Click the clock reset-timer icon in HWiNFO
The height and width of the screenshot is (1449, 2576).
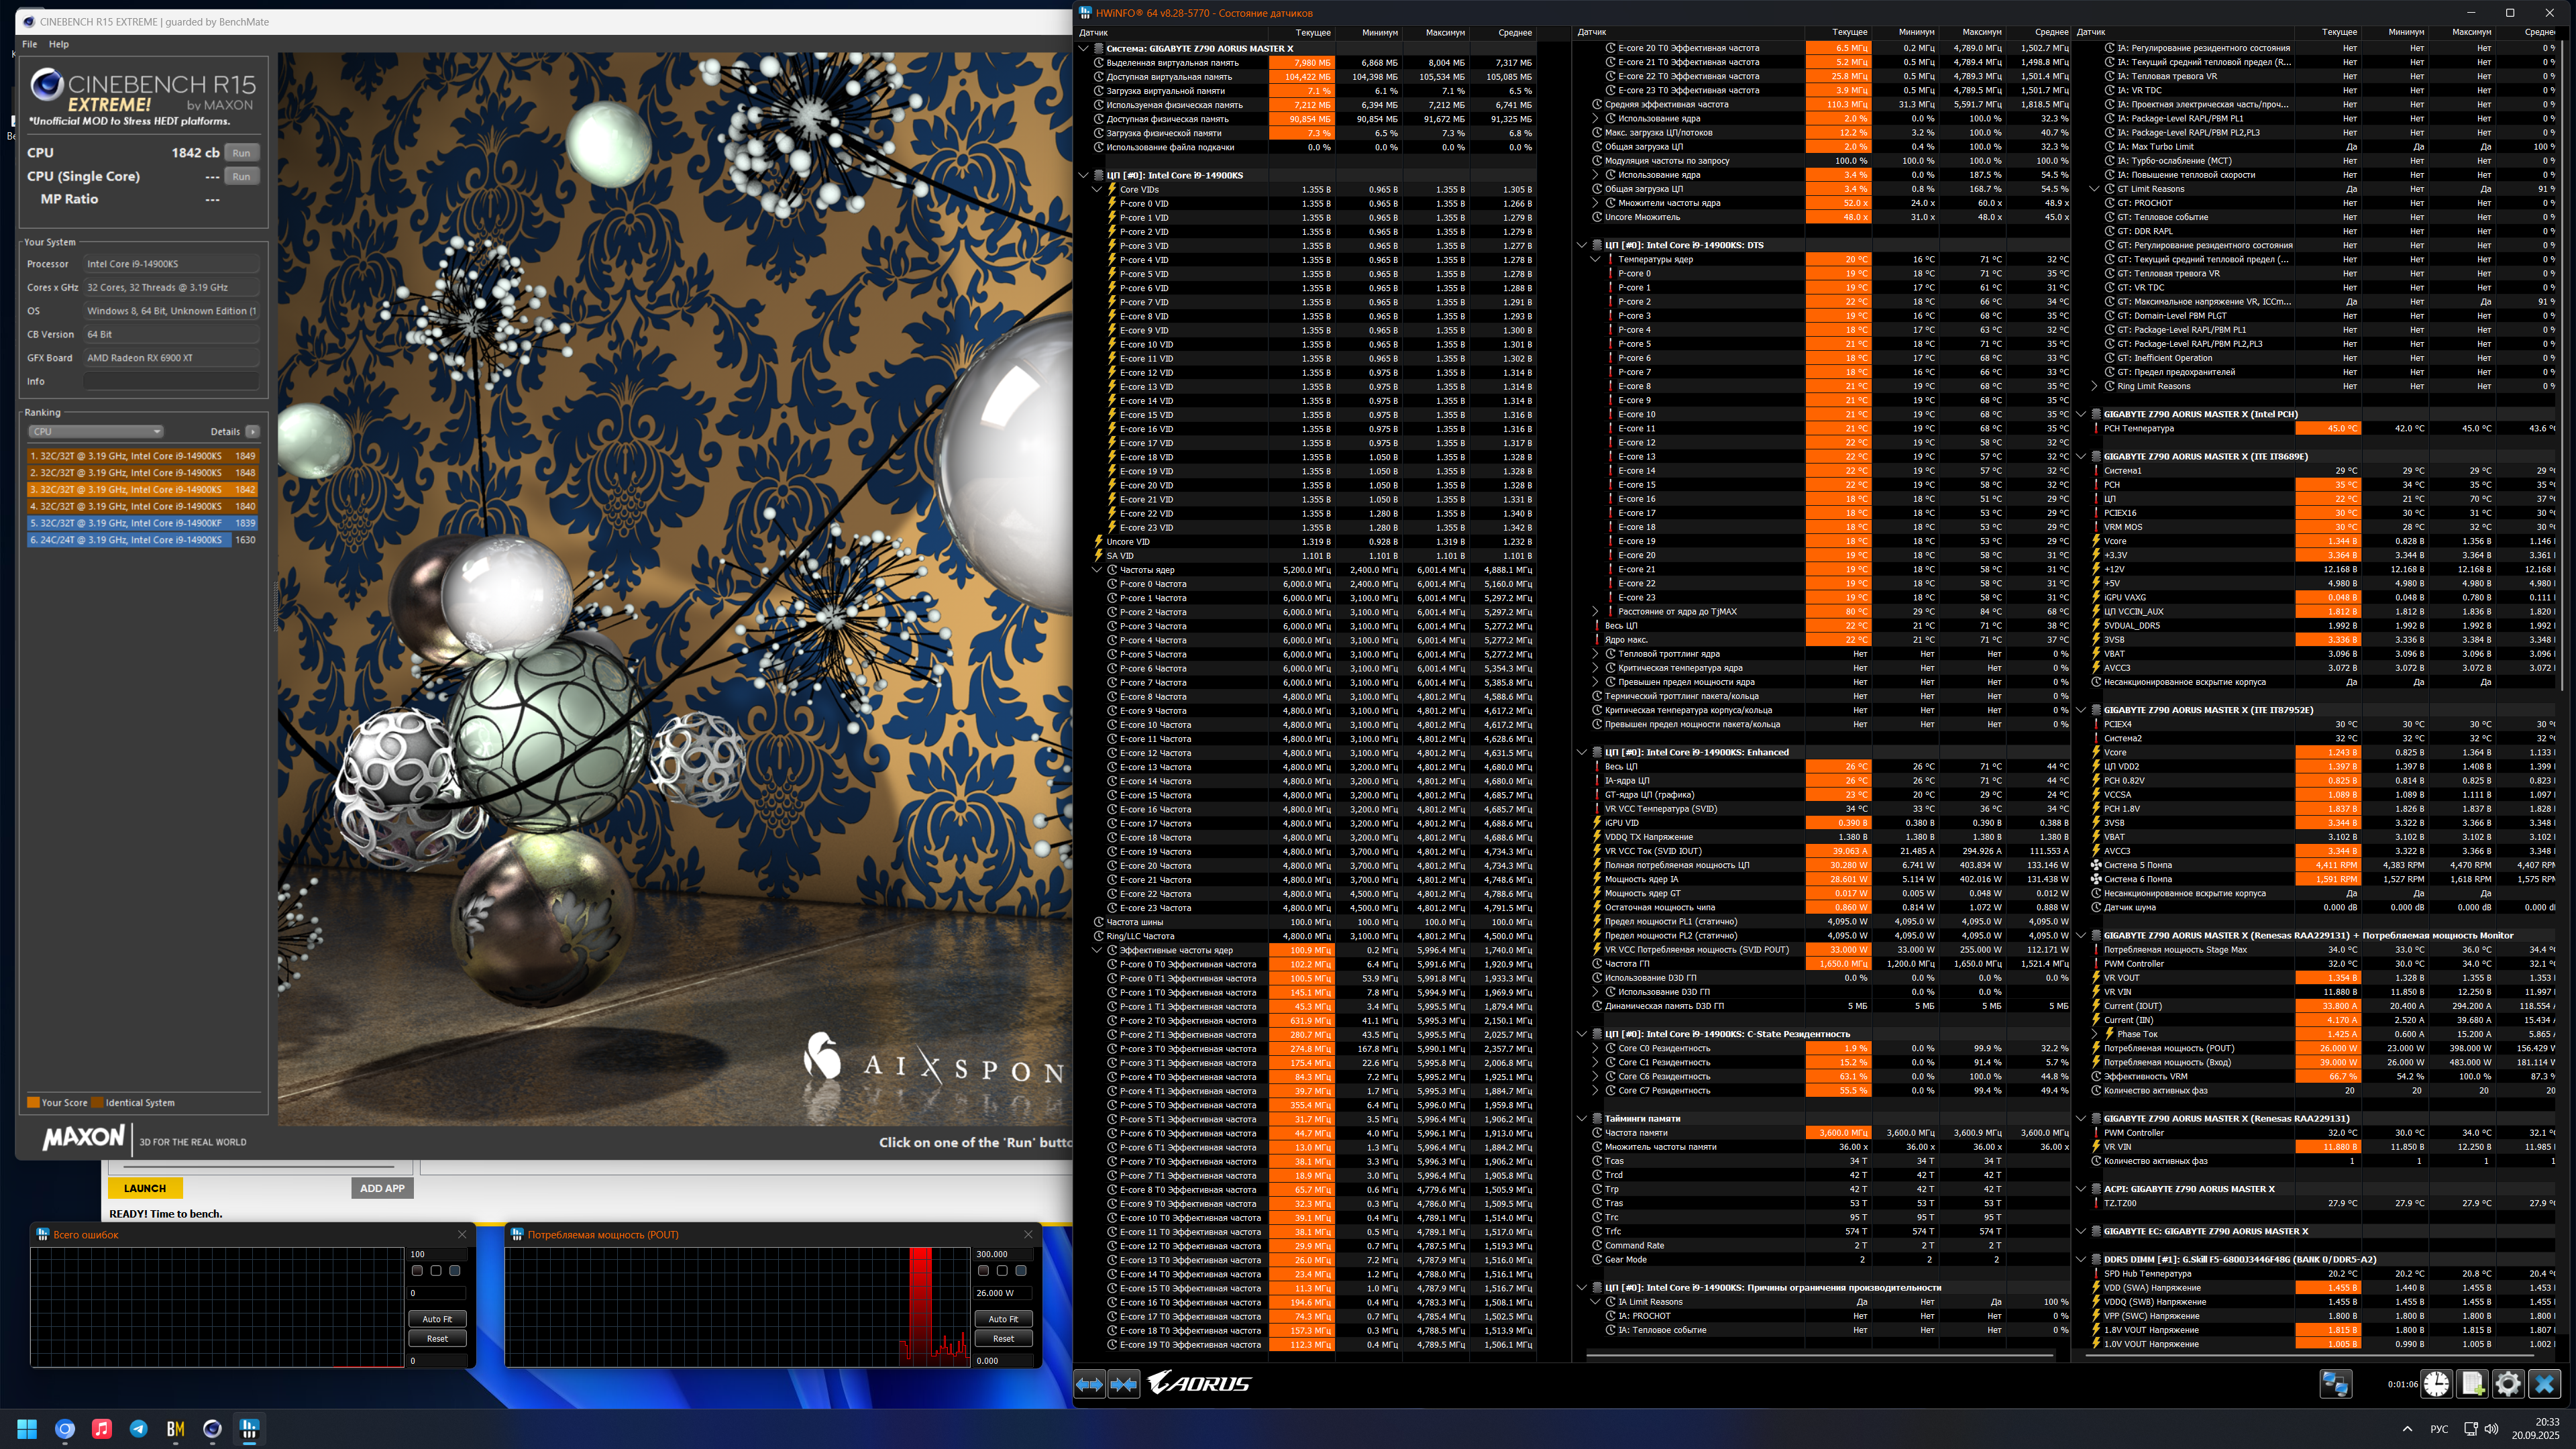(x=2436, y=1384)
